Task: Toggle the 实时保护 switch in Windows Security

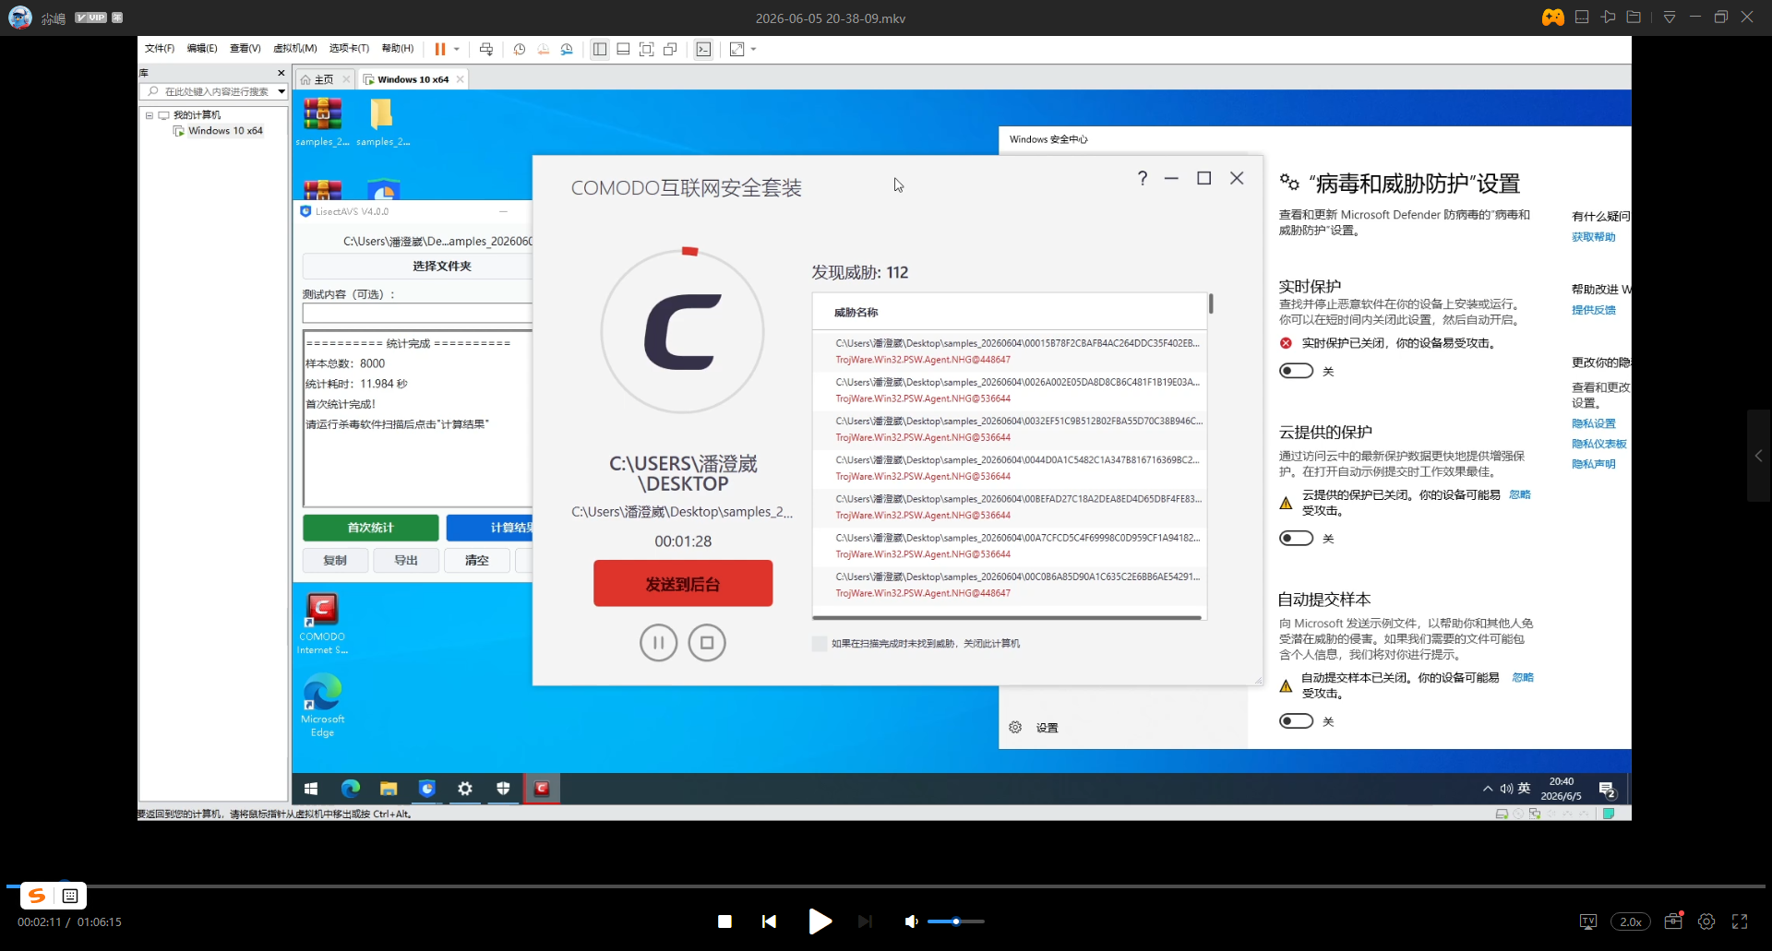Action: [1296, 371]
